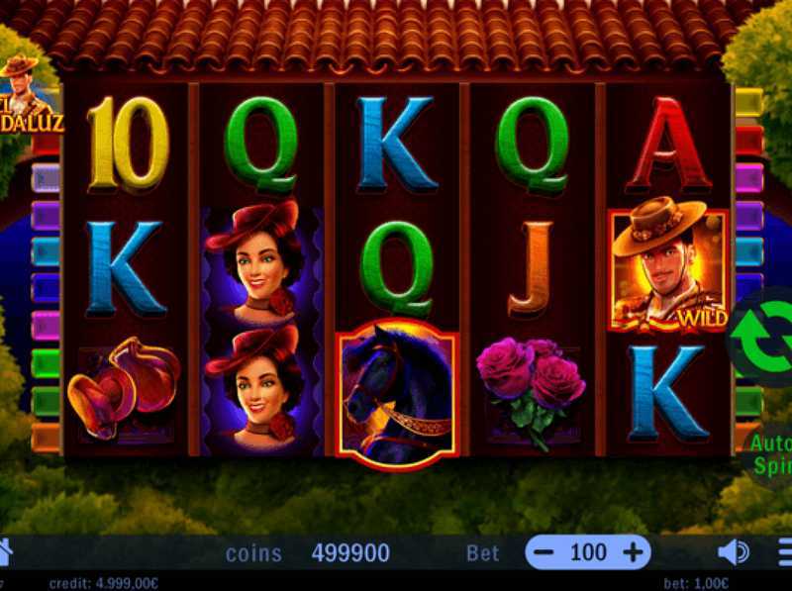This screenshot has width=792, height=591.
Task: Click the coins balance 499900
Action: click(x=350, y=553)
